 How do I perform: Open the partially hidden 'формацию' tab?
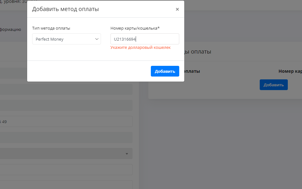(x=11, y=30)
